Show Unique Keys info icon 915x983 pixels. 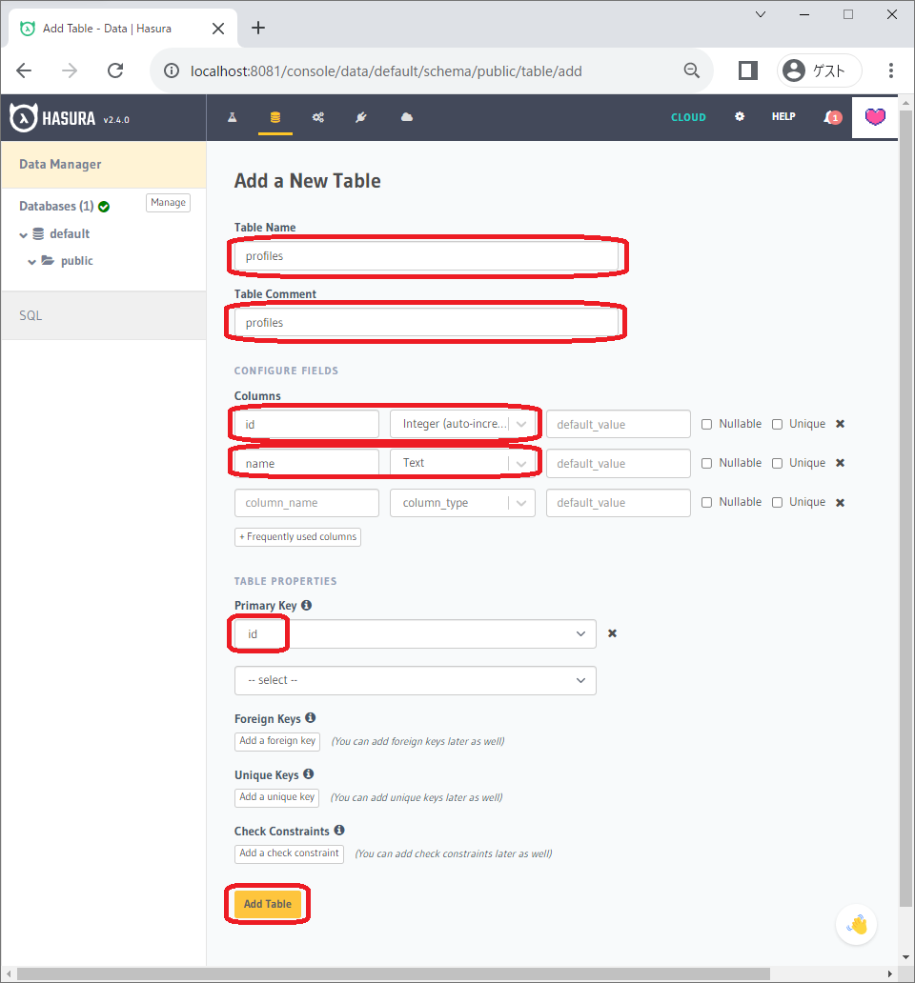(309, 774)
